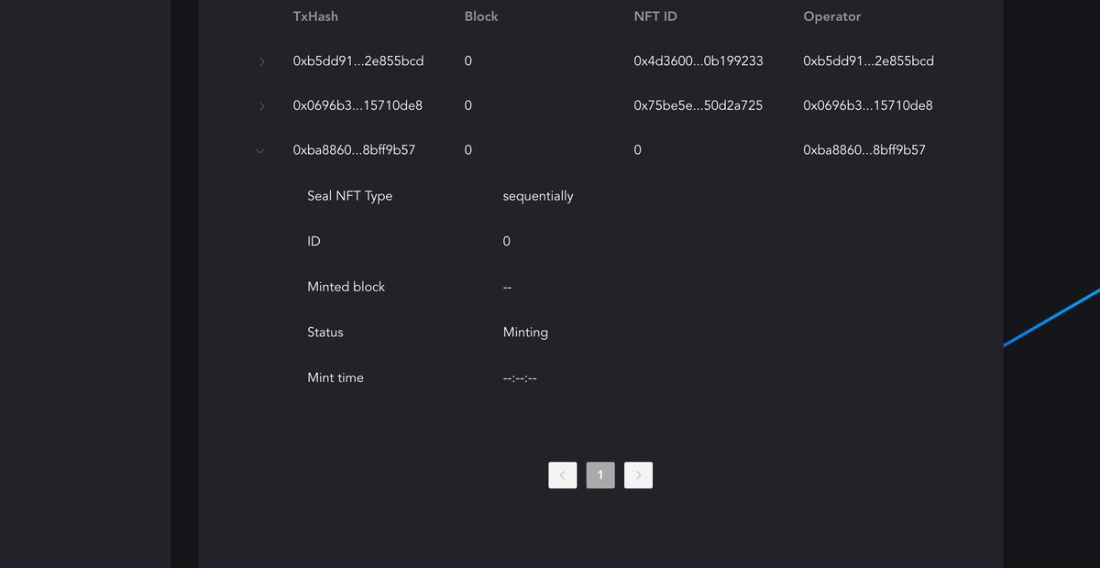Screen dimensions: 1100x568
Task: Click the TxHash column header
Action: pos(315,16)
